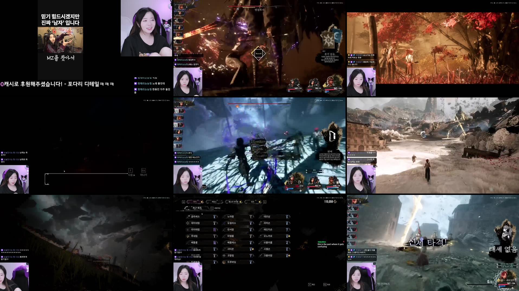This screenshot has height=291, width=519.
Task: Click the top turn-order portrait in blue battle
Action: click(x=180, y=104)
